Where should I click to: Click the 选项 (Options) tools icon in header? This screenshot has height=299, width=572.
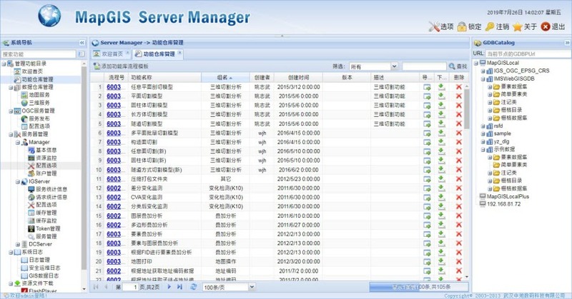pyautogui.click(x=433, y=27)
